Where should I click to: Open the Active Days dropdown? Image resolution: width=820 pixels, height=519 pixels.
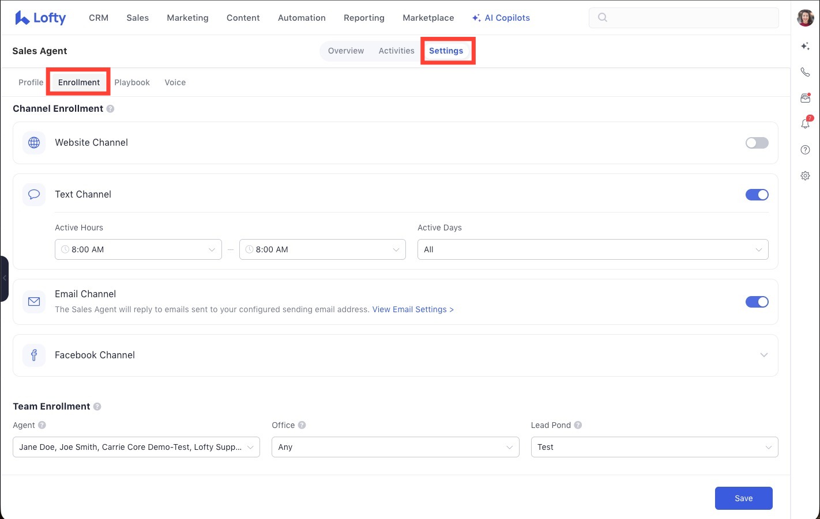click(x=593, y=249)
